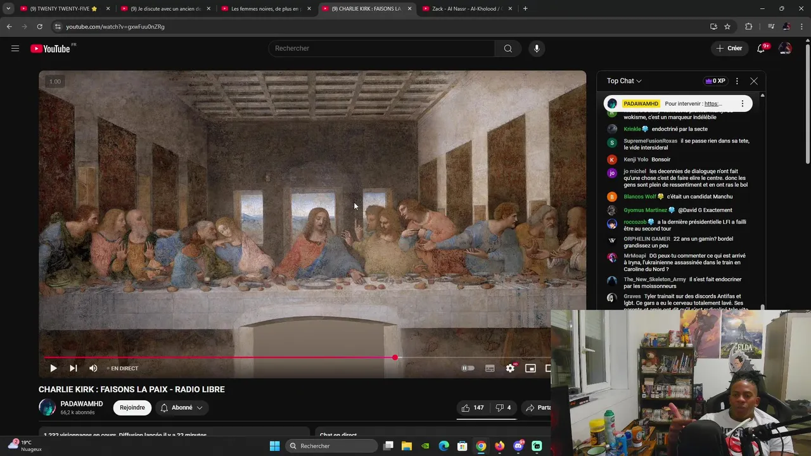Click the taskbar Rechercher search box

coord(331,446)
